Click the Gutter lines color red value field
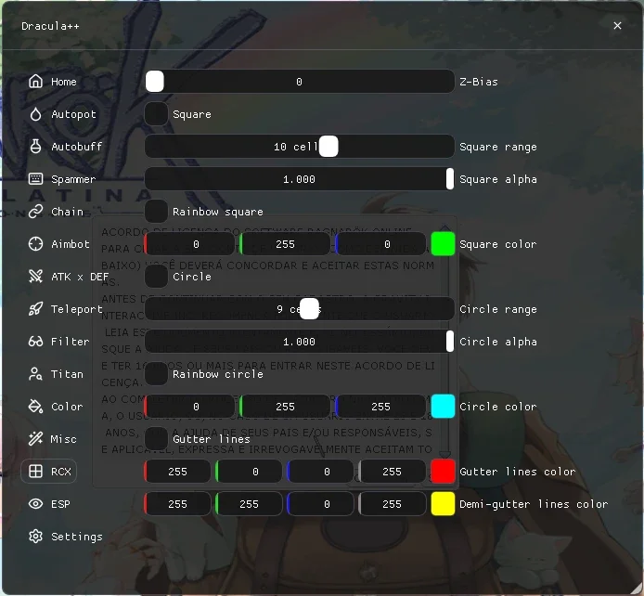Image resolution: width=644 pixels, height=596 pixels. click(177, 472)
